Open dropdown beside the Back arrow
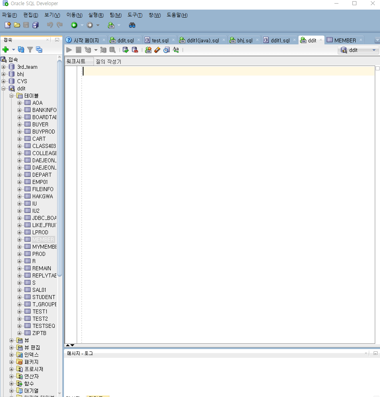The width and height of the screenshot is (380, 397). 82,25
